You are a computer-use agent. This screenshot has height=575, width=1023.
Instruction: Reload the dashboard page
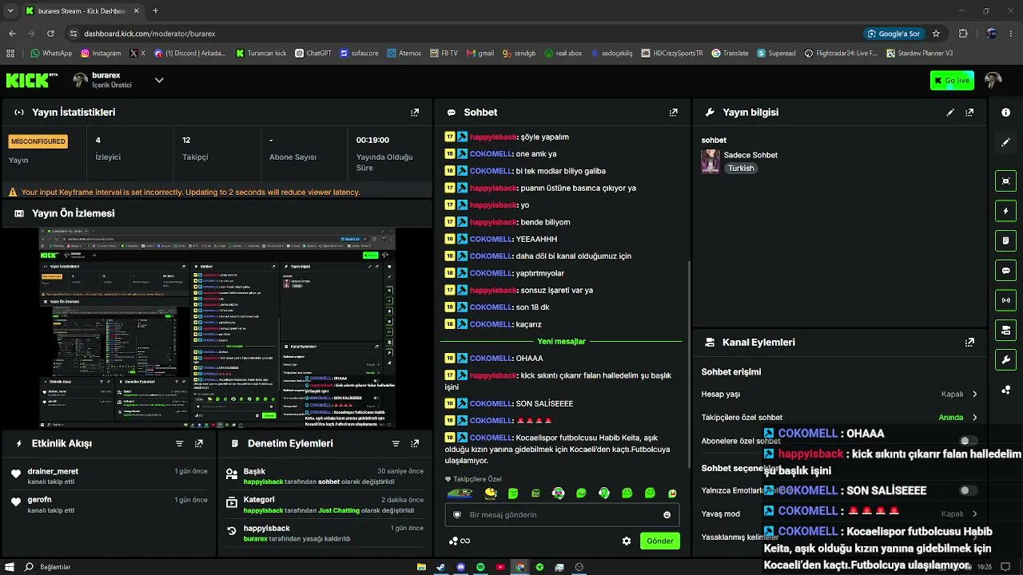click(x=50, y=34)
